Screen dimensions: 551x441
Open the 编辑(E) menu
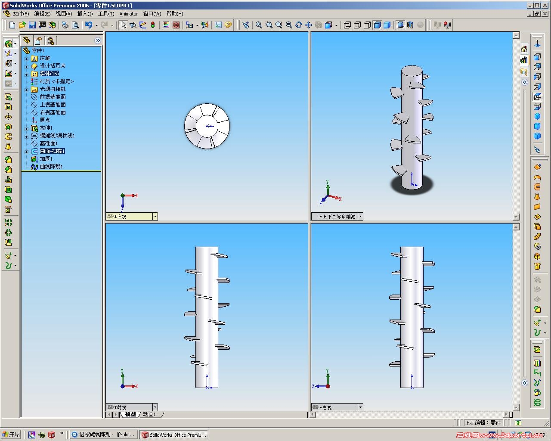(x=42, y=14)
